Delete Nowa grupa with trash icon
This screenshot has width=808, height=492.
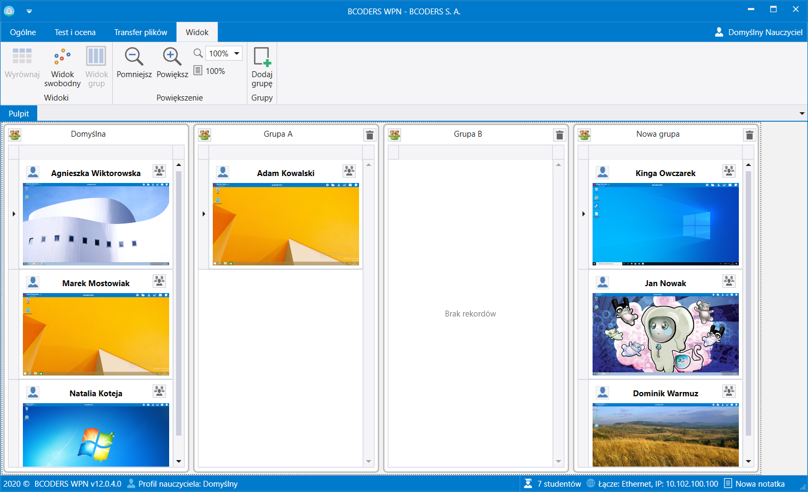coord(749,135)
